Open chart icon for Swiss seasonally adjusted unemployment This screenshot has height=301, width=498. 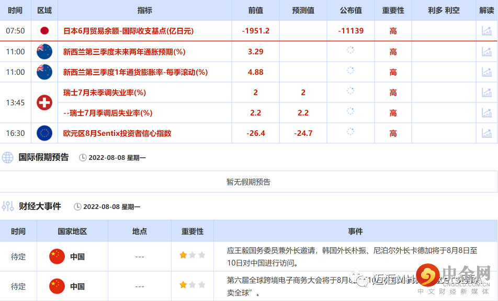pos(486,112)
